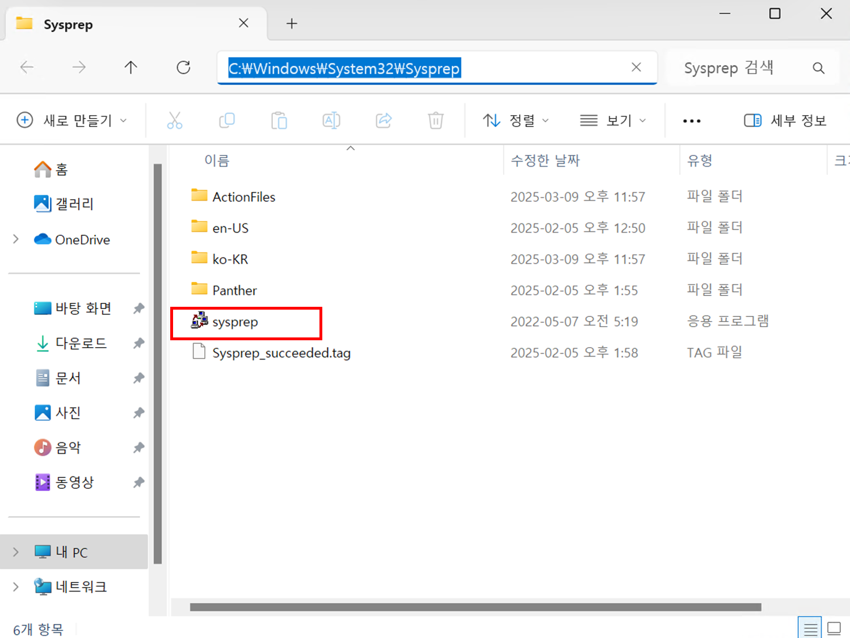Screen dimensions: 850x638
Task: Click the Back navigation arrow
Action: [27, 67]
